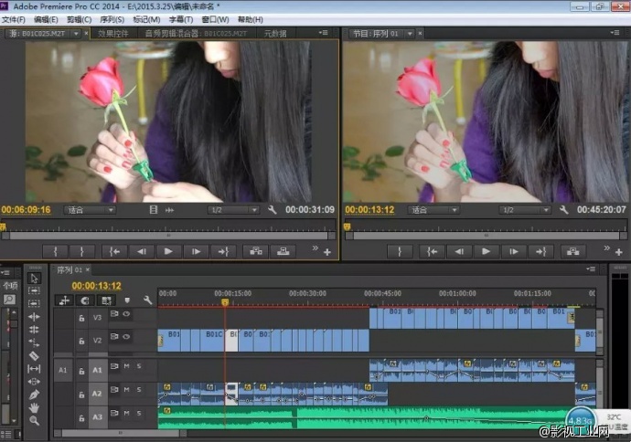Switch to the 元数据 tab
This screenshot has height=442, width=631.
275,34
